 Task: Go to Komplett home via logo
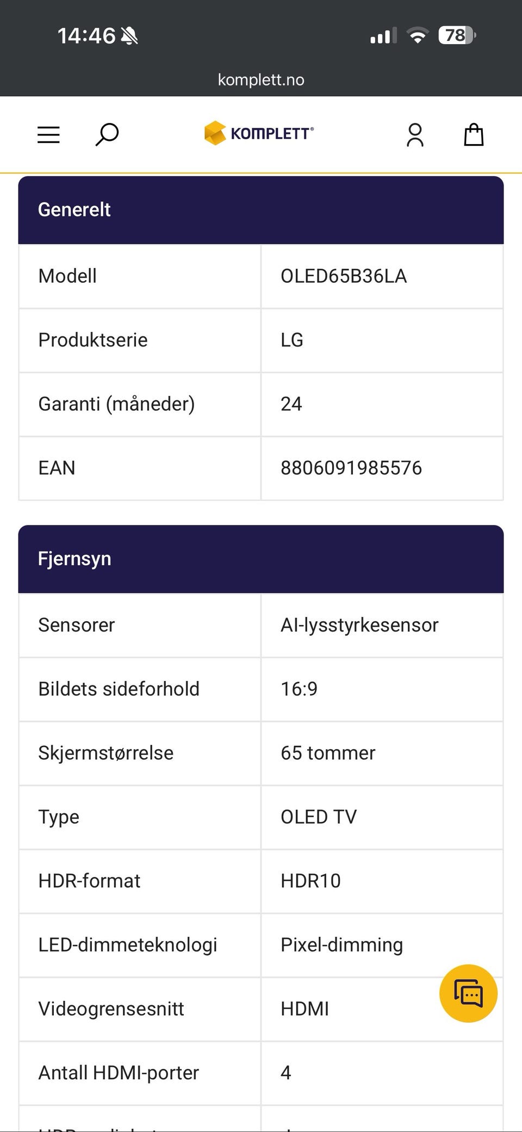tap(259, 133)
